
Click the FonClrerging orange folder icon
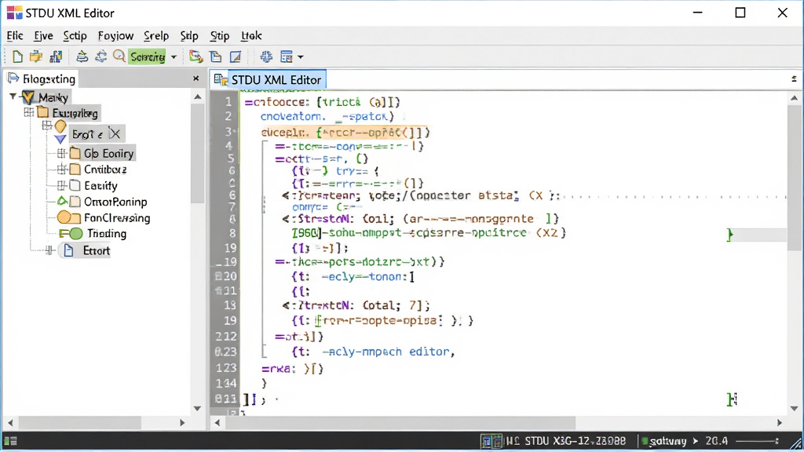(x=68, y=217)
